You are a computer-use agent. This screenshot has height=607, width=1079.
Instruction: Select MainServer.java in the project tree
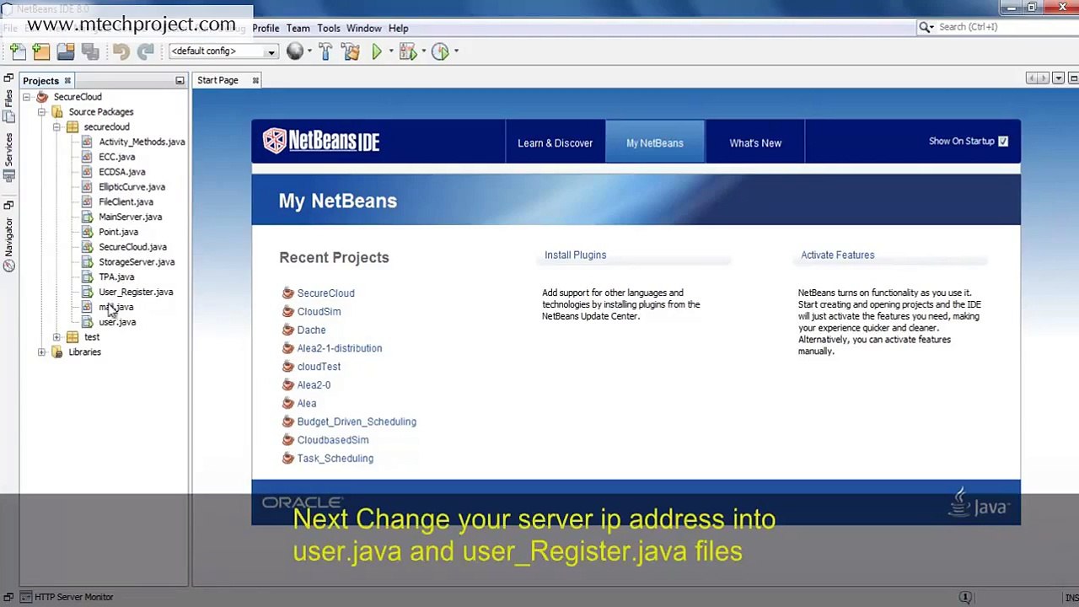130,217
